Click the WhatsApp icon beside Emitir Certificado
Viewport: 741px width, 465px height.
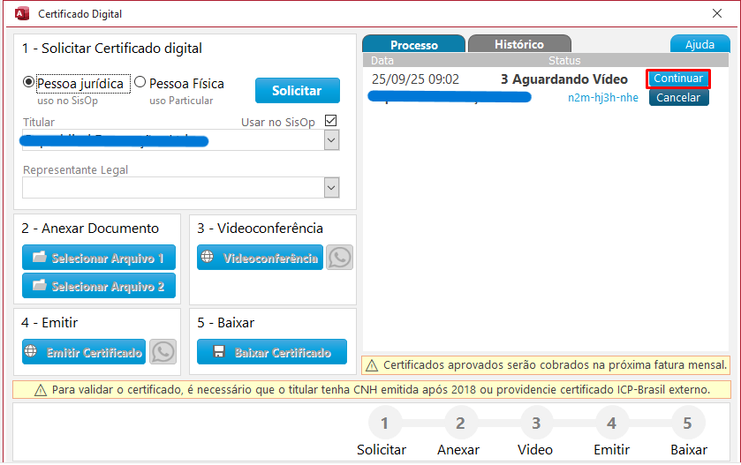[163, 352]
